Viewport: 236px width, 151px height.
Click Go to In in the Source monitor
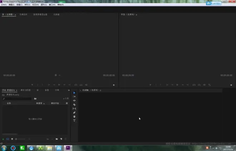click(x=49, y=85)
